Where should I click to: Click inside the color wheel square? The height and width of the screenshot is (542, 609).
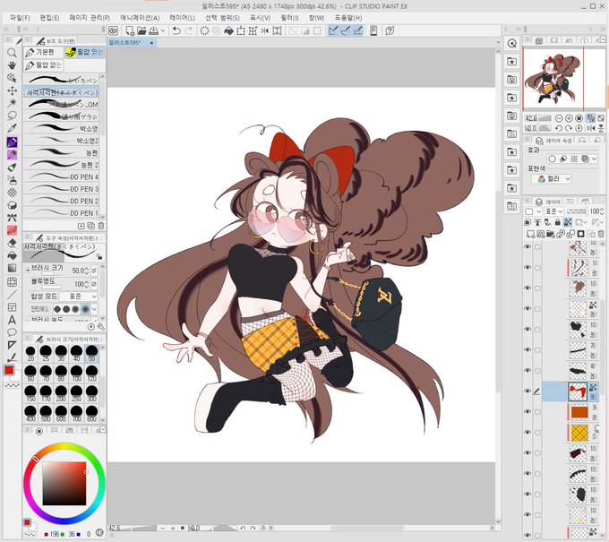pyautogui.click(x=64, y=484)
